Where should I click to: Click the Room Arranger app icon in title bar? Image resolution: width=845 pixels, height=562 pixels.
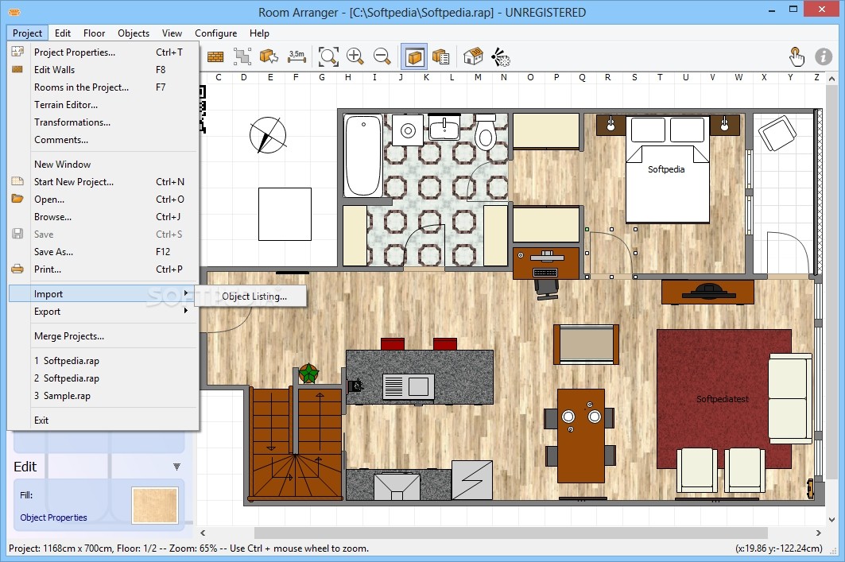coord(14,12)
